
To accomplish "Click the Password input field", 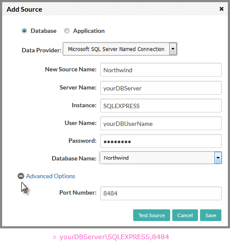I will (161, 141).
